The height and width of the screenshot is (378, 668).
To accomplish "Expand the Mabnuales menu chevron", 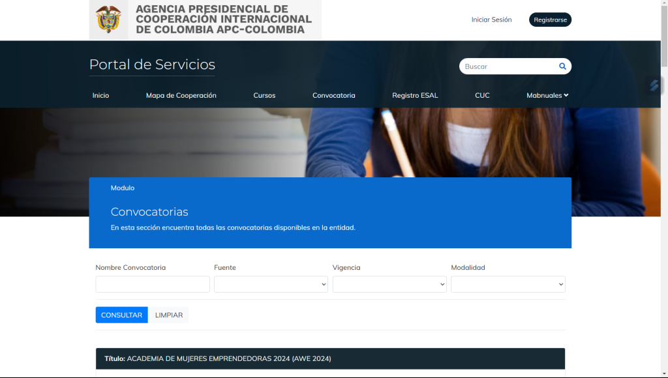I will [566, 95].
